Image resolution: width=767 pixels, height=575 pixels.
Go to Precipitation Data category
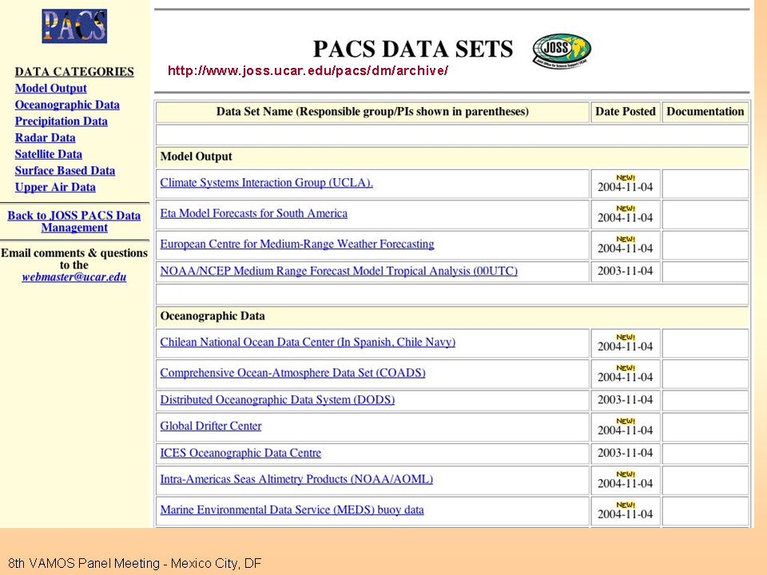point(62,121)
